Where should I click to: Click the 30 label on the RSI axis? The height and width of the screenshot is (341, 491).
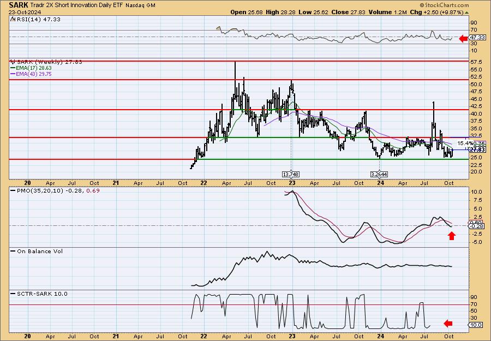474,44
